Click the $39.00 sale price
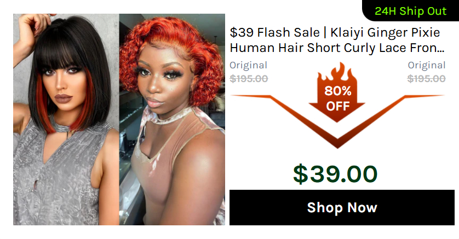Screen dimensions: 459x239 tap(335, 174)
